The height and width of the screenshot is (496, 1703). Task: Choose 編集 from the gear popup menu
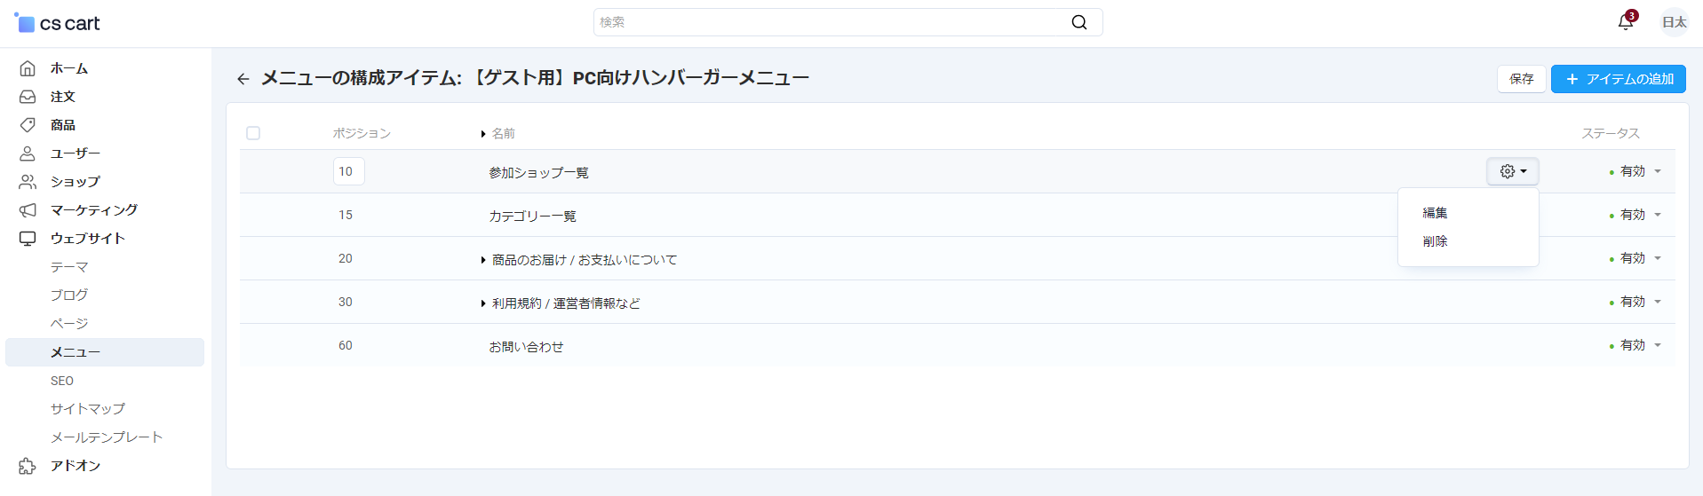click(x=1435, y=213)
